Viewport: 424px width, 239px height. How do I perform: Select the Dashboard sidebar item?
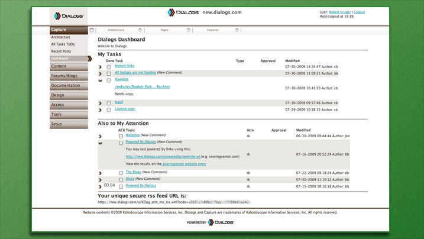click(x=69, y=59)
